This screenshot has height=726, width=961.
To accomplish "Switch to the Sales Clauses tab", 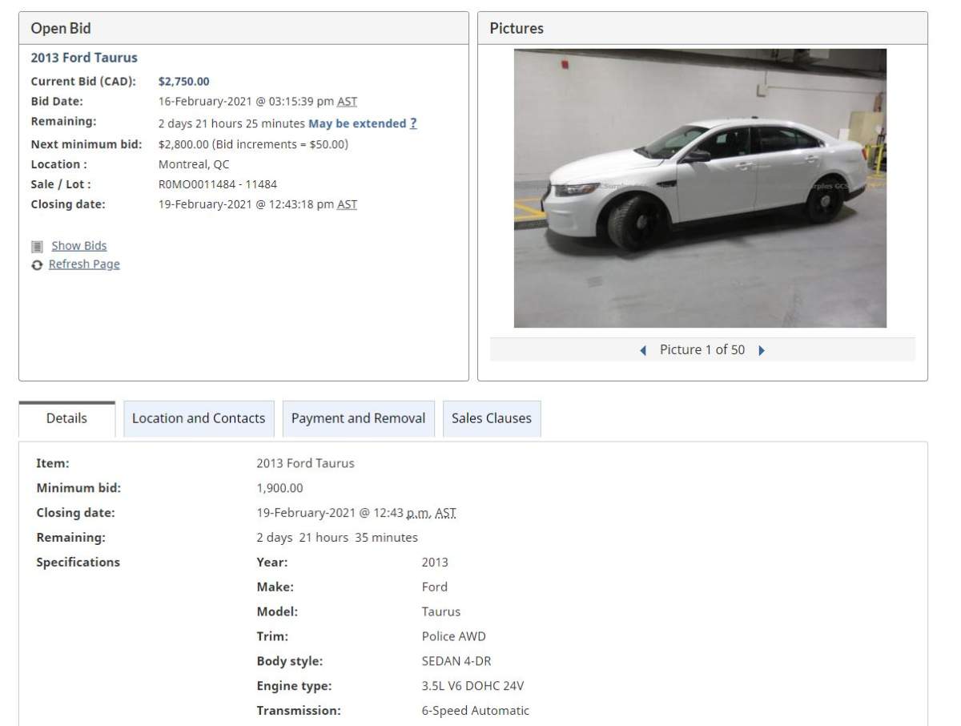I will pyautogui.click(x=492, y=418).
